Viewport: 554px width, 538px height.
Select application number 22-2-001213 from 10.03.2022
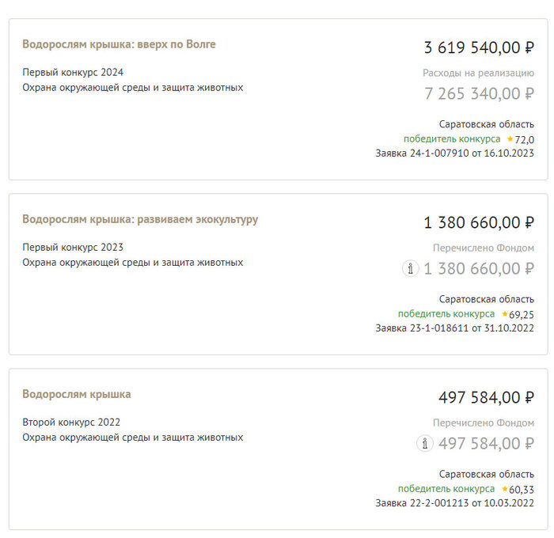click(454, 502)
